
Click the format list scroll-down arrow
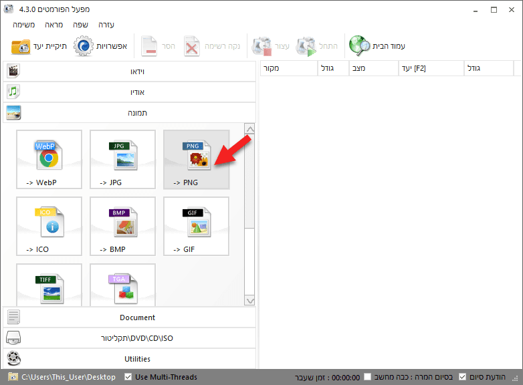click(x=249, y=301)
